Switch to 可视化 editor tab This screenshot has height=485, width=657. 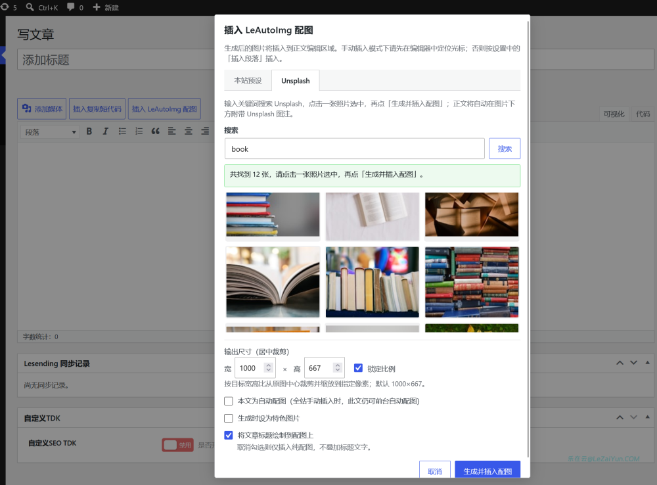coord(614,114)
